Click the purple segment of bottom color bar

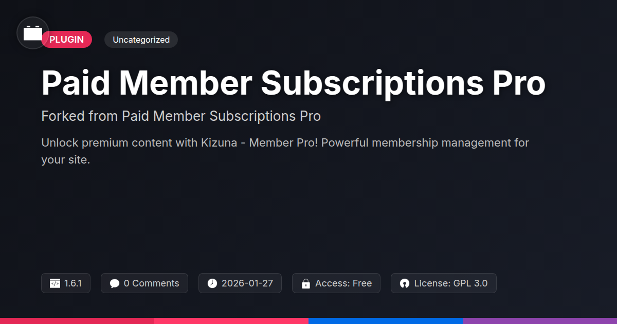tap(540, 321)
